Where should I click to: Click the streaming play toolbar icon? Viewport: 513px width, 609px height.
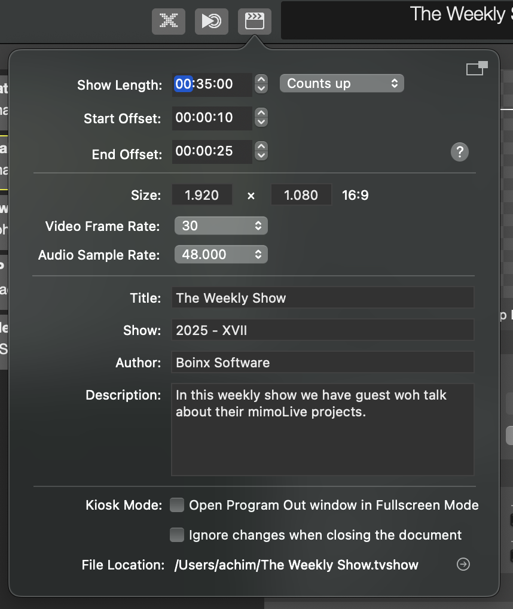click(x=212, y=21)
